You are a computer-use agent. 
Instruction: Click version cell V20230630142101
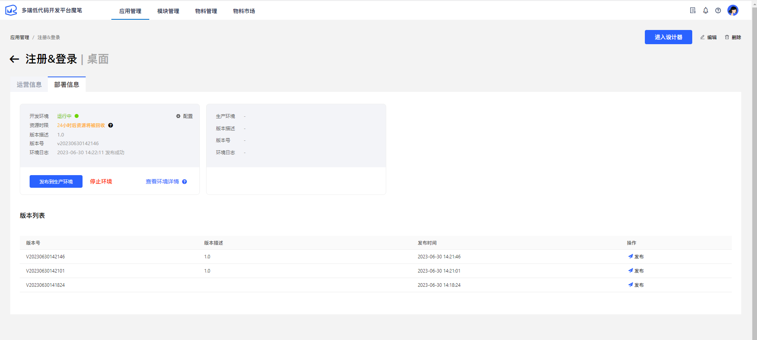45,271
